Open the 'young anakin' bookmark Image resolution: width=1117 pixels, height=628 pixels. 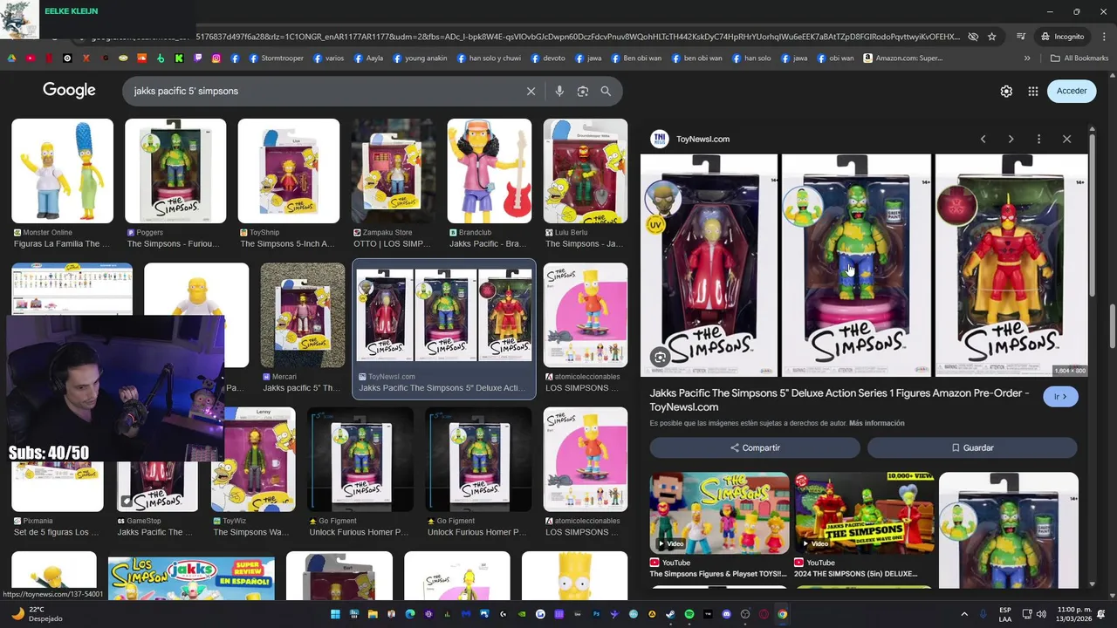point(421,58)
